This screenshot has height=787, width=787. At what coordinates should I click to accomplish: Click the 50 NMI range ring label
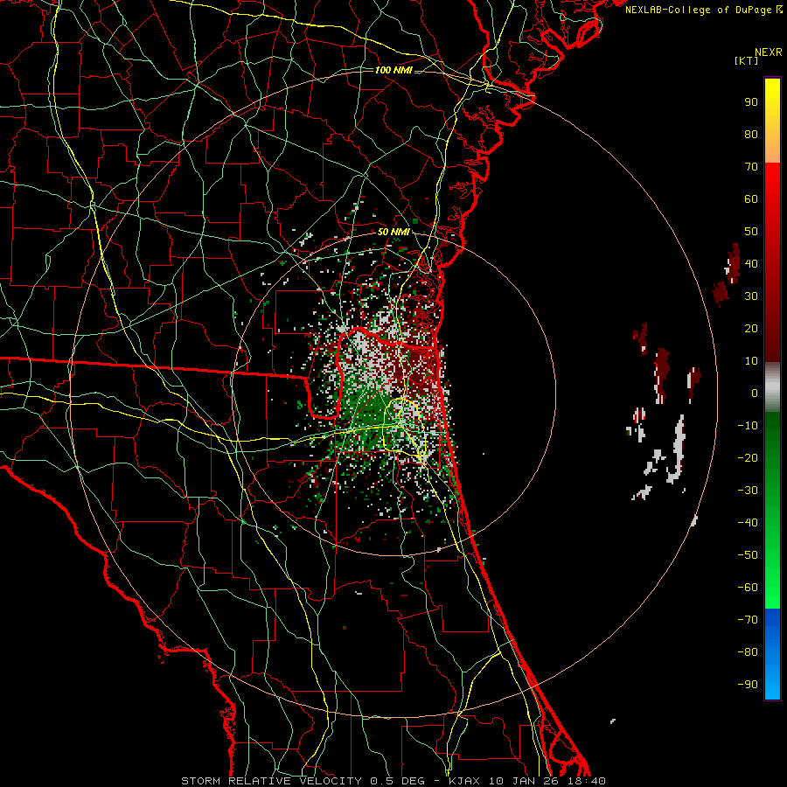[x=393, y=232]
